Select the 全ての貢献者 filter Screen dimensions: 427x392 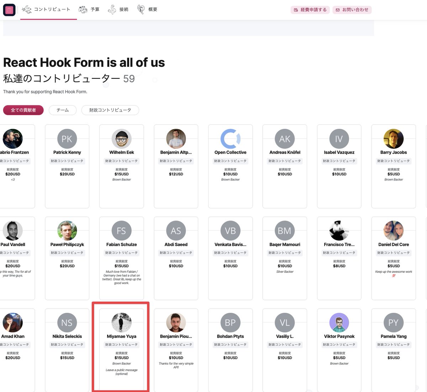(23, 110)
